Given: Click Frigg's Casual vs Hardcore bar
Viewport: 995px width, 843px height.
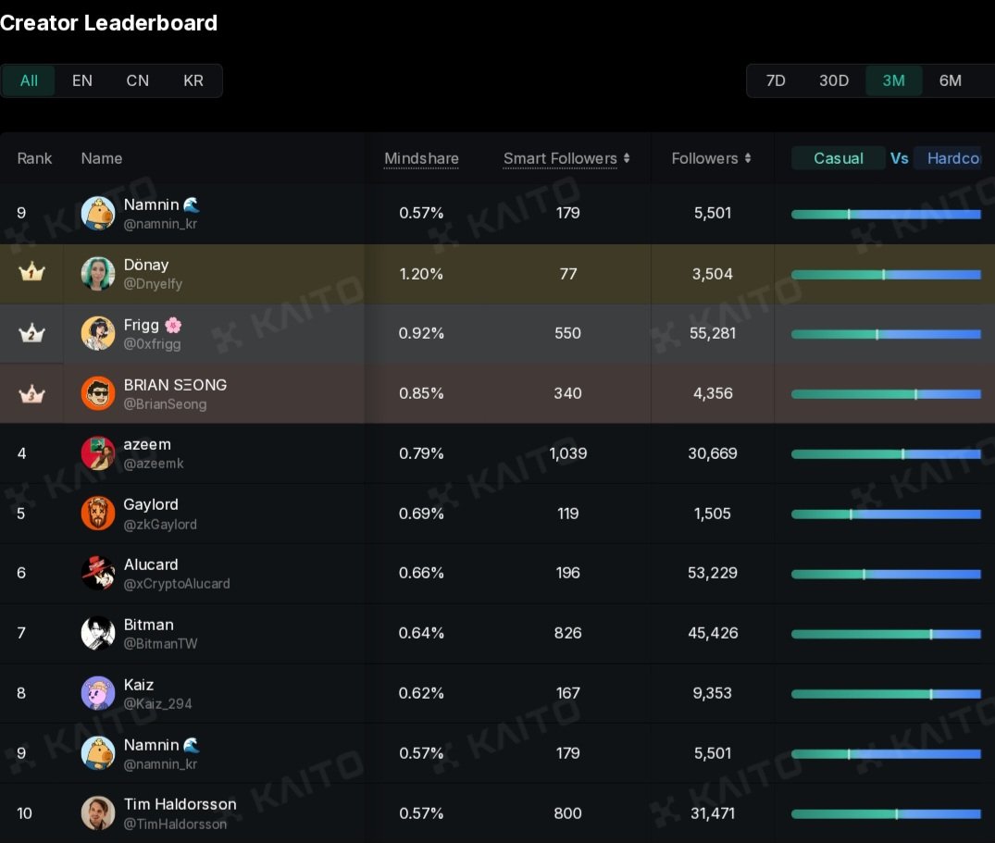Looking at the screenshot, I should point(886,334).
